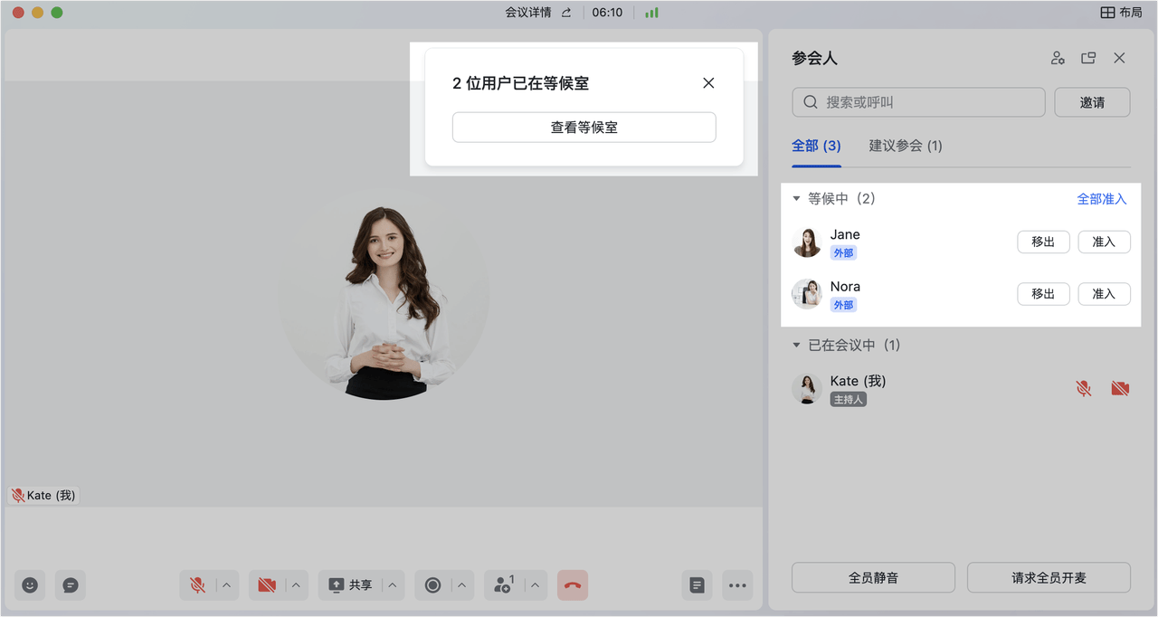Collapse the 已在会议中 section
This screenshot has width=1158, height=617.
click(x=797, y=345)
